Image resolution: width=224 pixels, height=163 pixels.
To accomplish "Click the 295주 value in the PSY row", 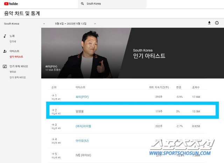I will point(159,97).
